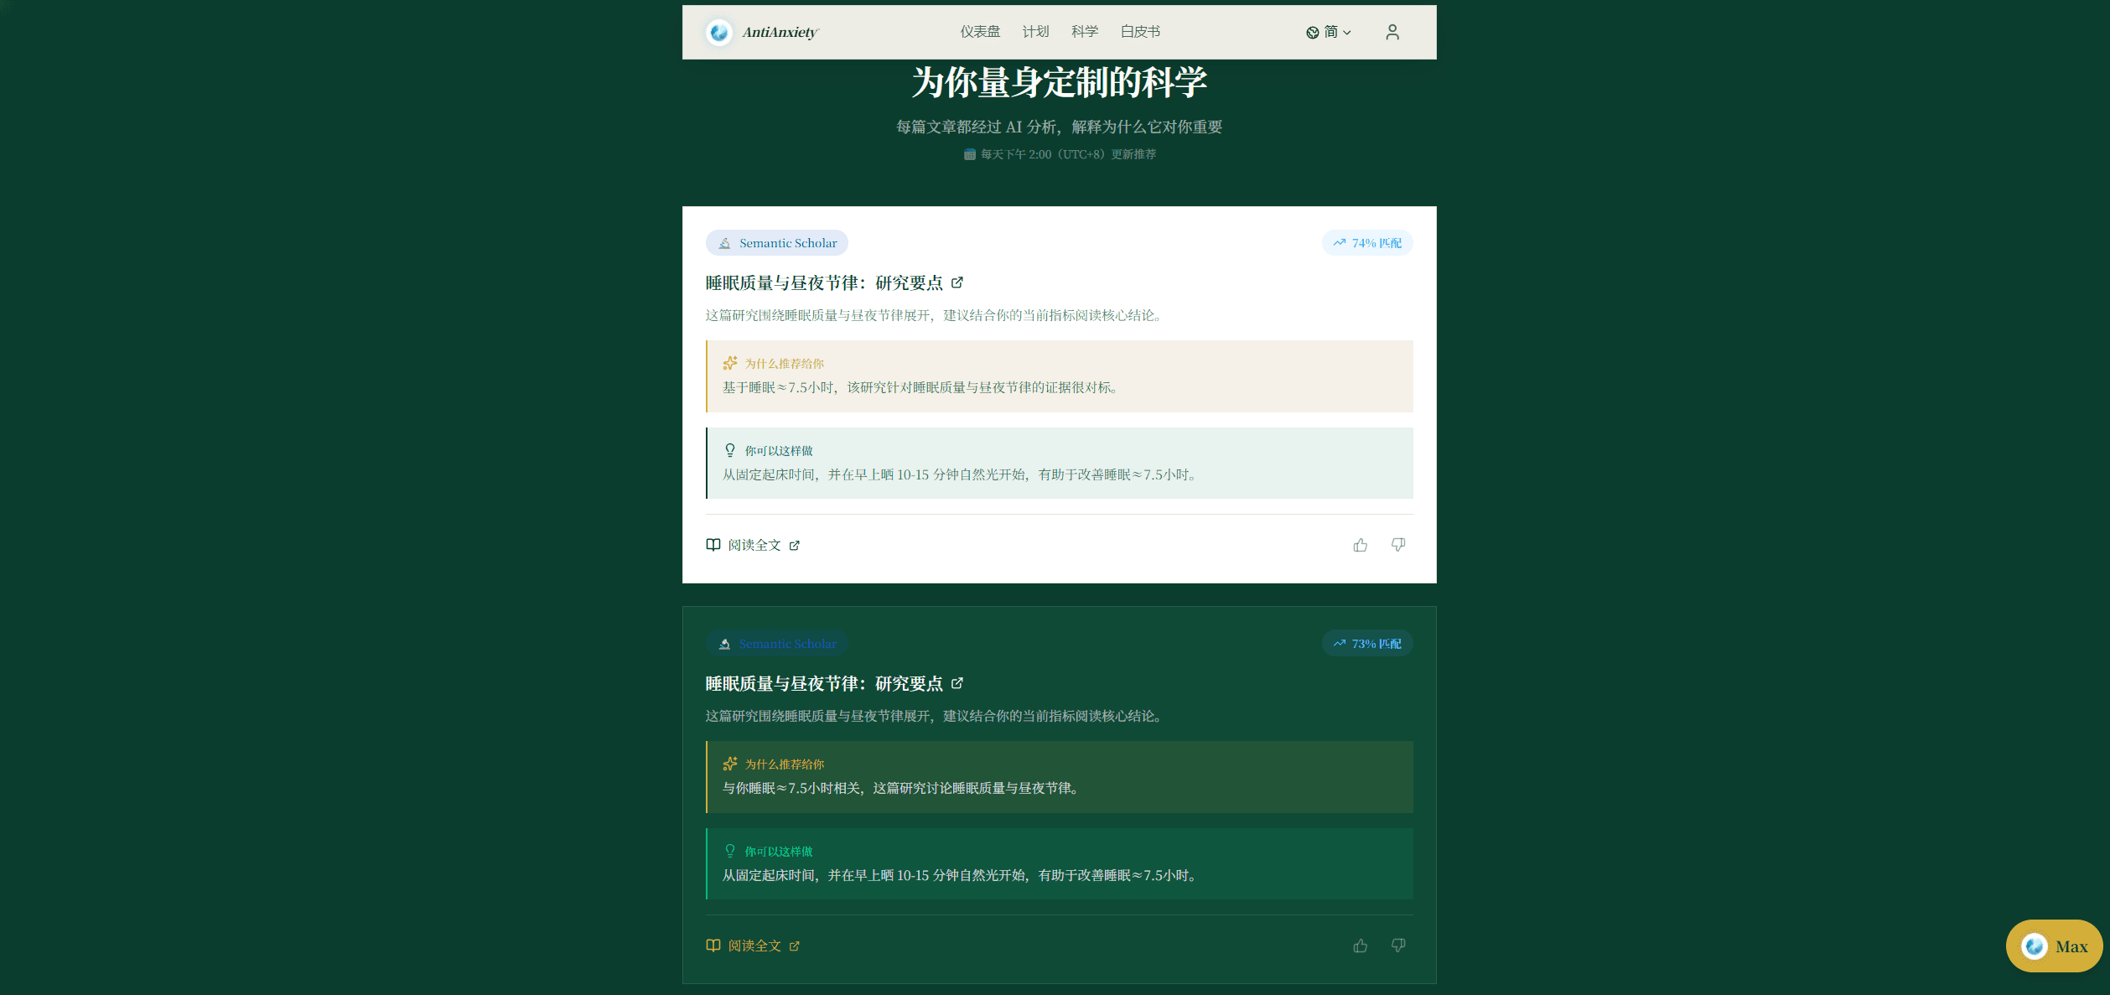2110x995 pixels.
Task: Click sparkle icon of 为什么推荐给你 in 74% card
Action: (x=730, y=363)
